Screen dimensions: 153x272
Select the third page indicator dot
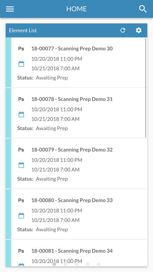point(76,264)
